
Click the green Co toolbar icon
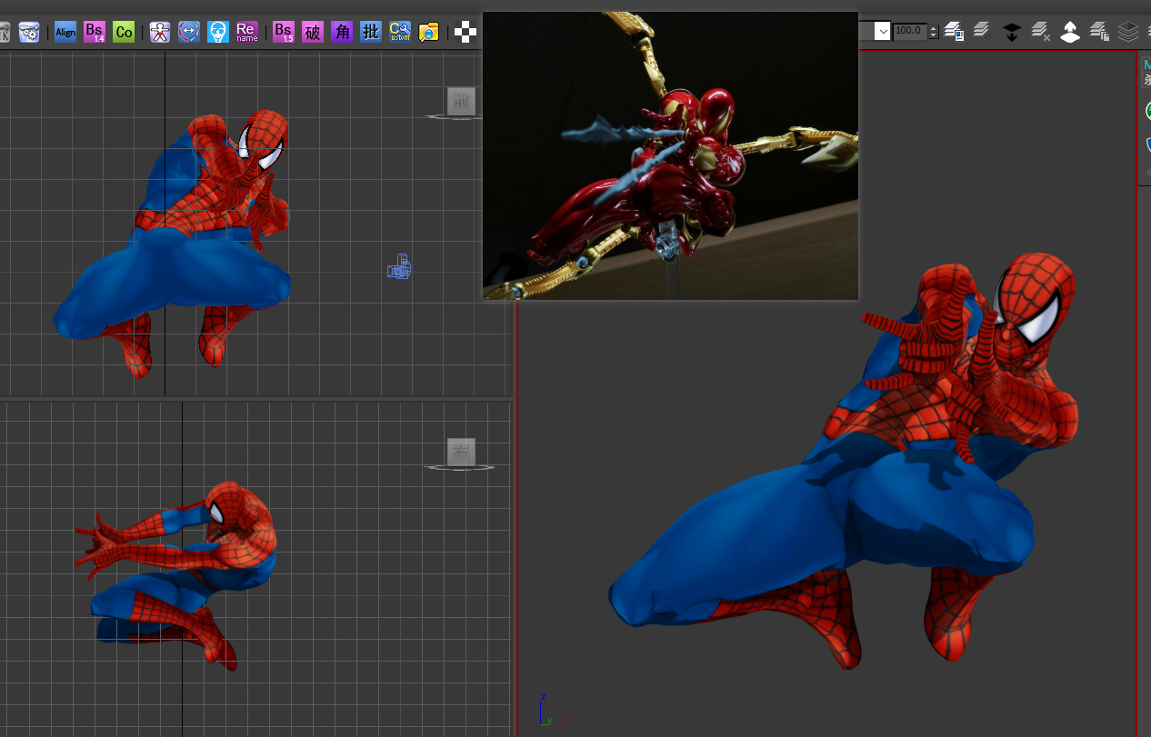pos(124,32)
